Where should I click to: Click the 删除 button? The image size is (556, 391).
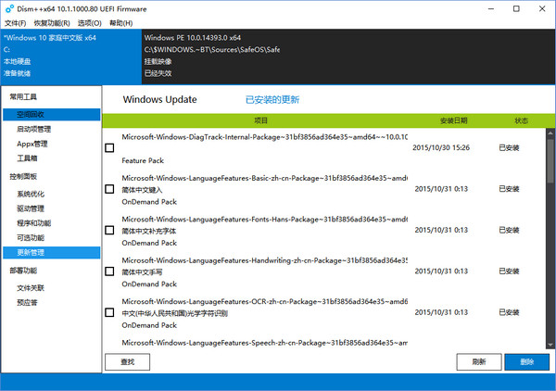(x=526, y=361)
